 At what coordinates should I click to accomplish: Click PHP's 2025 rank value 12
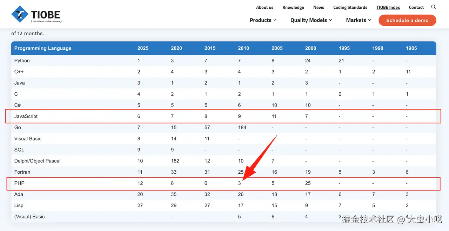140,183
